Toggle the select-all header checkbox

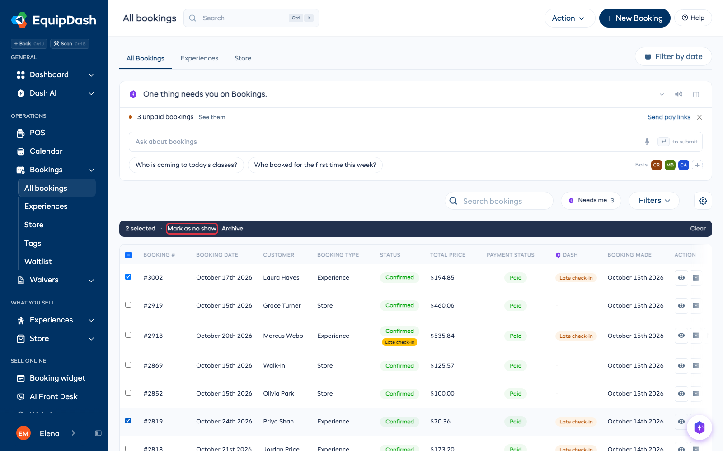click(x=128, y=255)
